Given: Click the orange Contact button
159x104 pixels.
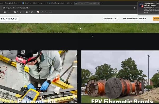Looking at the screenshot, I should point(156,19).
